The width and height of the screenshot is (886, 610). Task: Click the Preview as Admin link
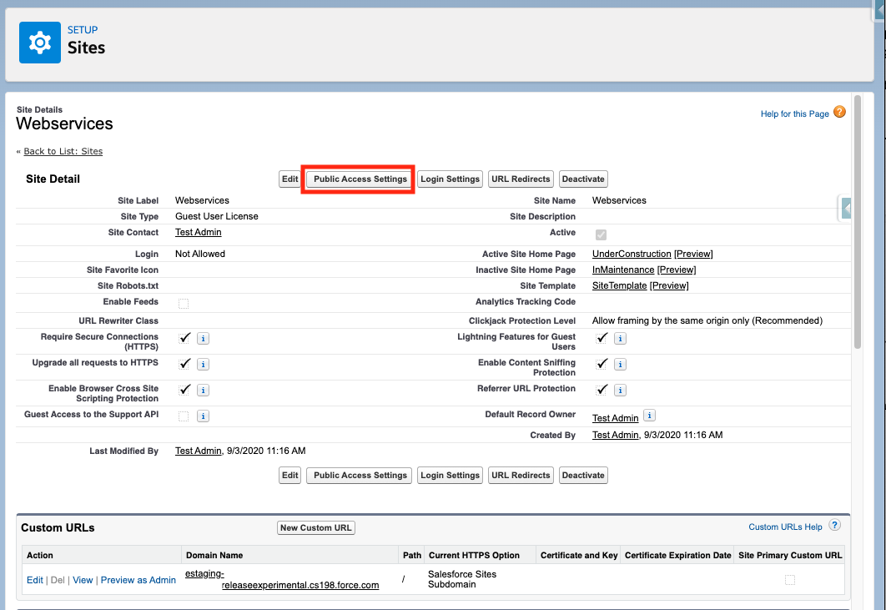[138, 579]
